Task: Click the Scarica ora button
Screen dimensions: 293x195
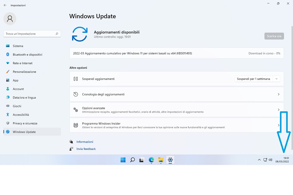Action: point(274,36)
